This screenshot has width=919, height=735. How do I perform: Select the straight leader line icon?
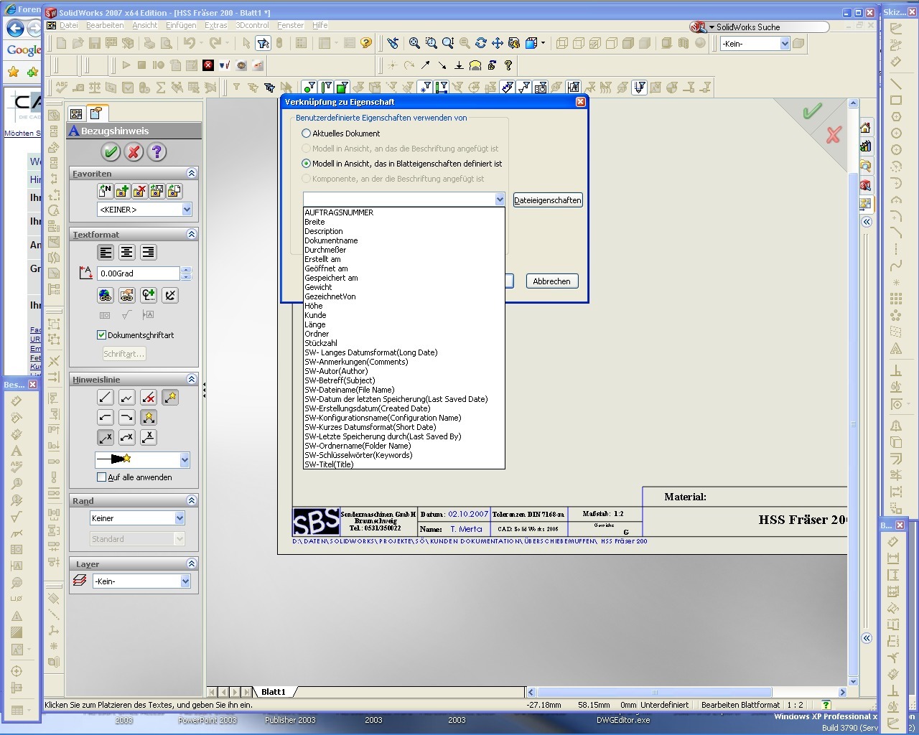(106, 397)
